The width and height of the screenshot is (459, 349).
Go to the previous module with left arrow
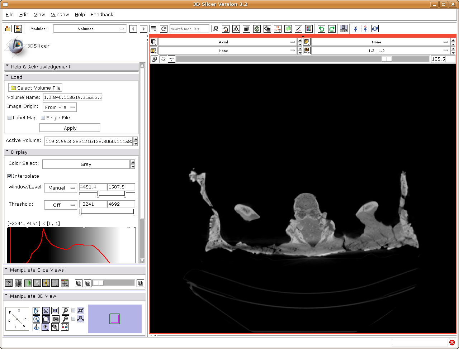(133, 29)
